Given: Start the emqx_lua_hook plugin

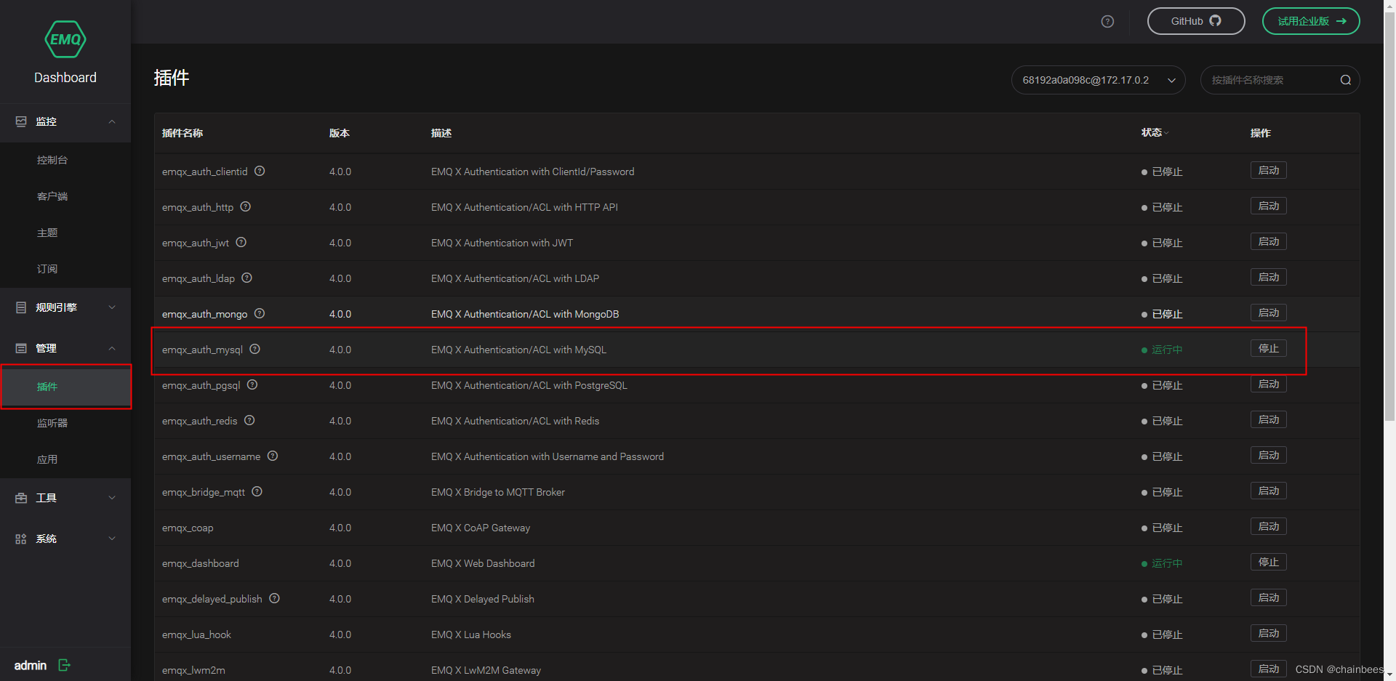Looking at the screenshot, I should [x=1269, y=633].
